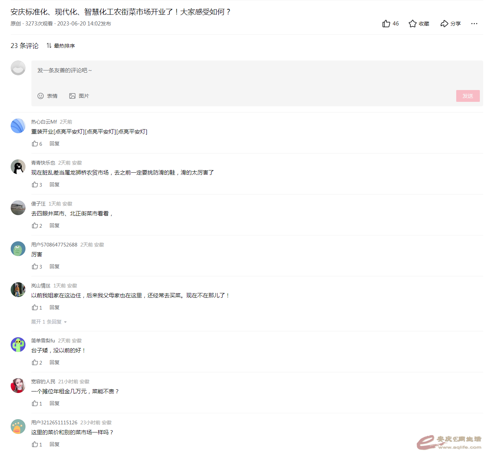
Task: Attach an image with 图片 icon
Action: [x=79, y=96]
